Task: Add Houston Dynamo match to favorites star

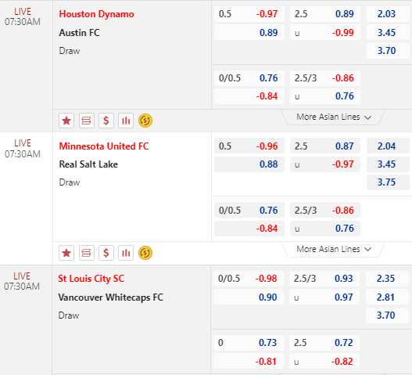Action: pos(66,121)
